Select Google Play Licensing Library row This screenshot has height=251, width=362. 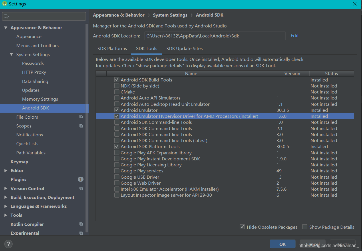click(225, 165)
